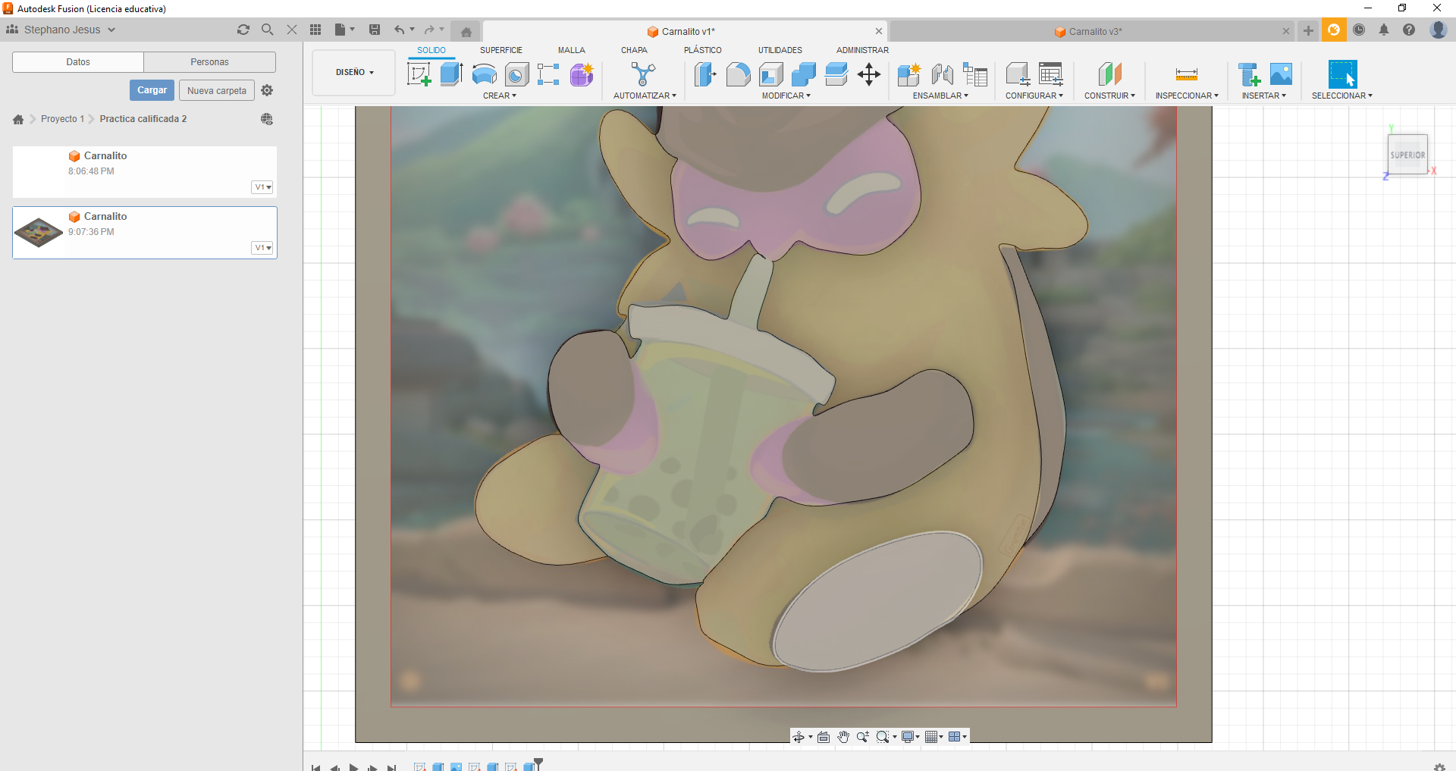Select the Extrude tool
The width and height of the screenshot is (1456, 771).
pos(452,74)
